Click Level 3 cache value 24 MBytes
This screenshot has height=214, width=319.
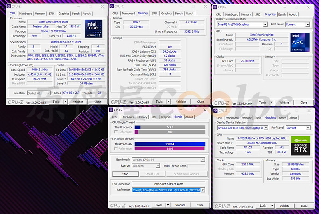86,83
